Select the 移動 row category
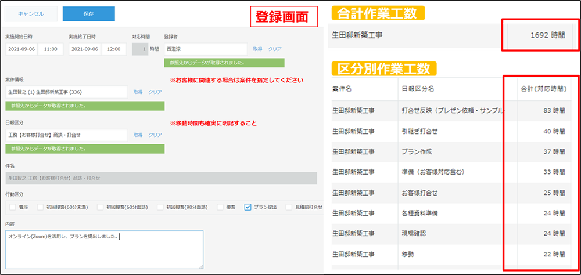Screen dimensions: 581x275 [x=408, y=255]
